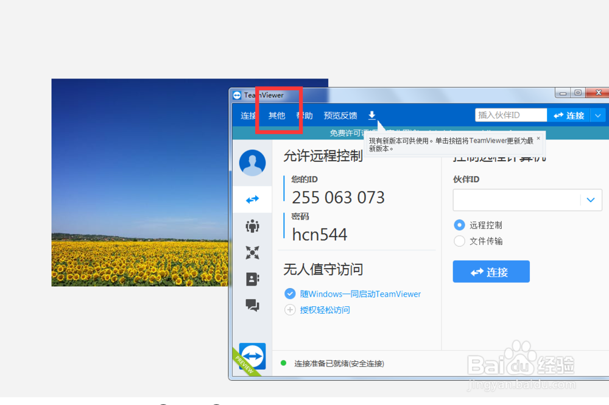Select the remote control arrows sidebar icon
This screenshot has height=405, width=609.
pyautogui.click(x=253, y=200)
